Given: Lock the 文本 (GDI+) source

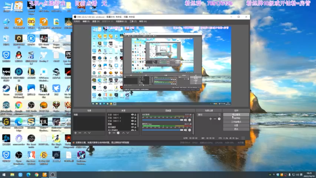Looking at the screenshot, I should click(135, 115).
